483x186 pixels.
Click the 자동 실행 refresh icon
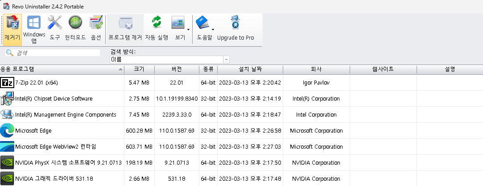(x=157, y=23)
